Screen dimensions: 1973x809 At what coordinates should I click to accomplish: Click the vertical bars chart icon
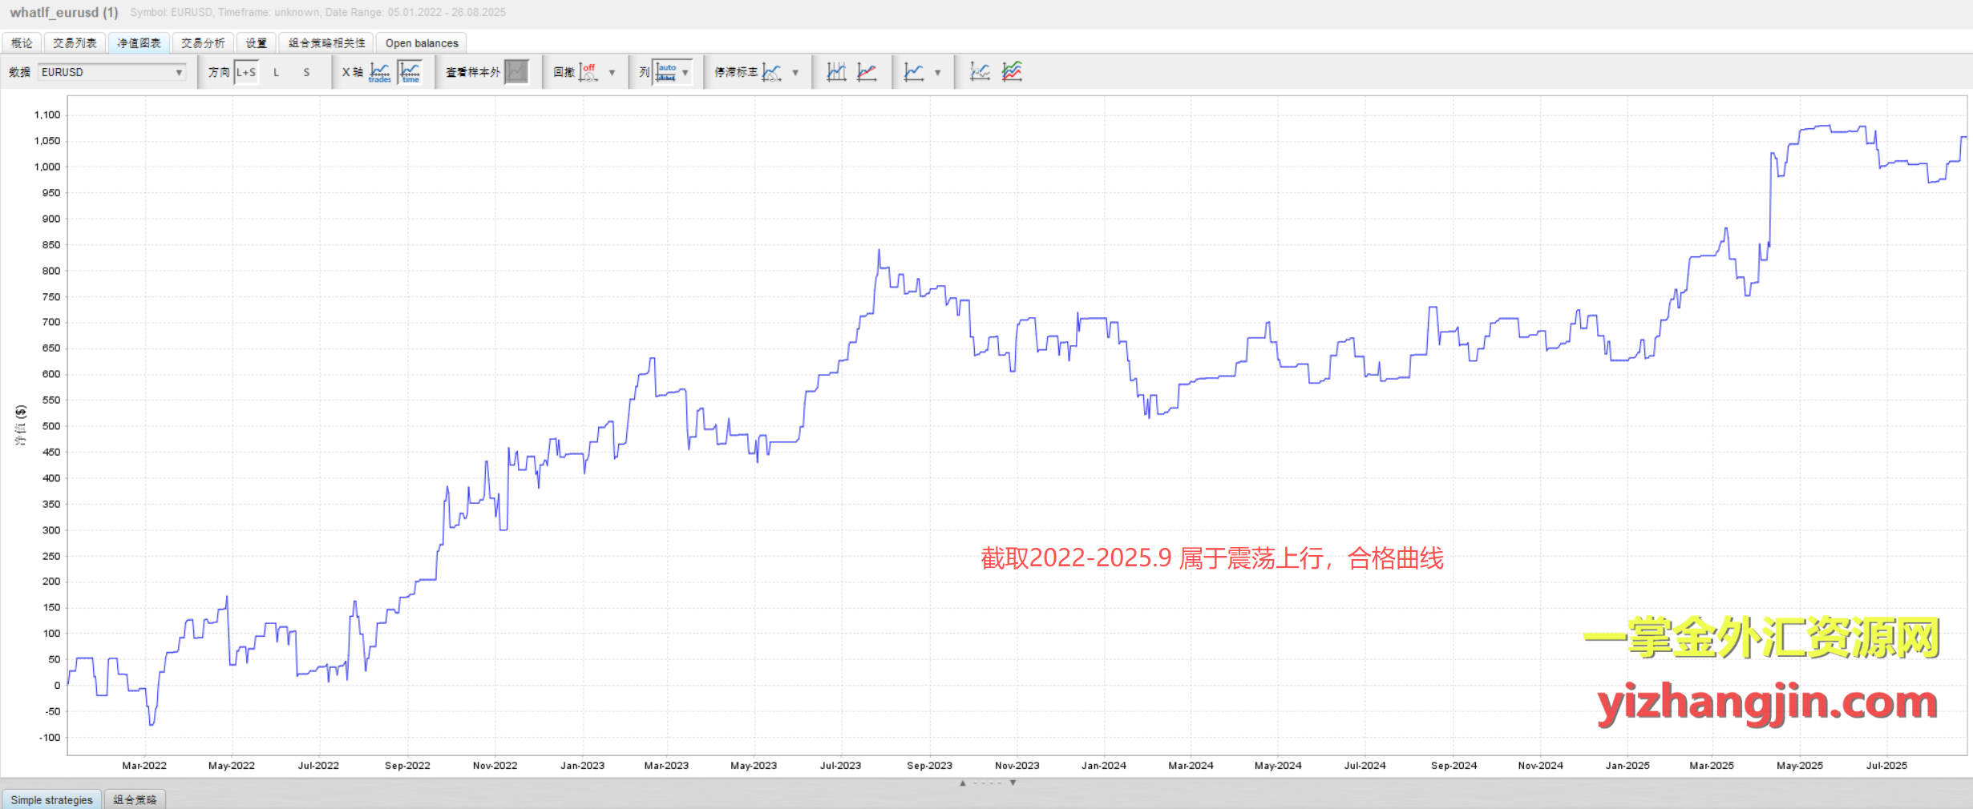(836, 72)
